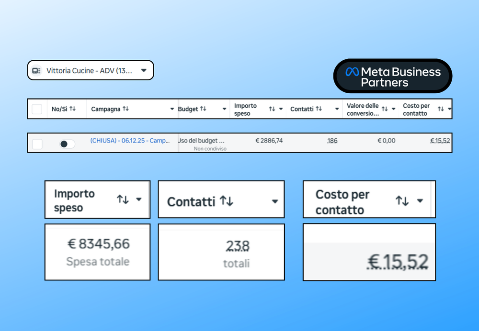
Task: Sort by Budget using sort arrows
Action: pyautogui.click(x=203, y=109)
